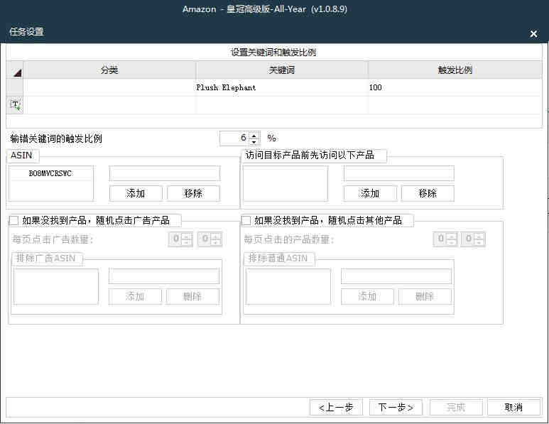
Task: Sort by 分类 column header
Action: pos(109,70)
